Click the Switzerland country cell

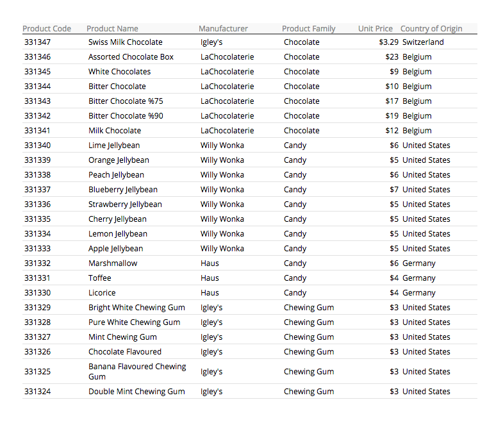tap(423, 42)
